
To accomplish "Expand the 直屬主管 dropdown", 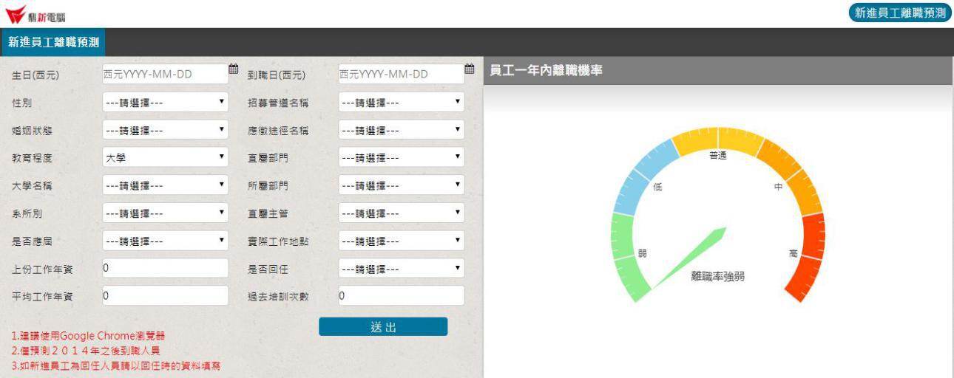I will coord(401,213).
